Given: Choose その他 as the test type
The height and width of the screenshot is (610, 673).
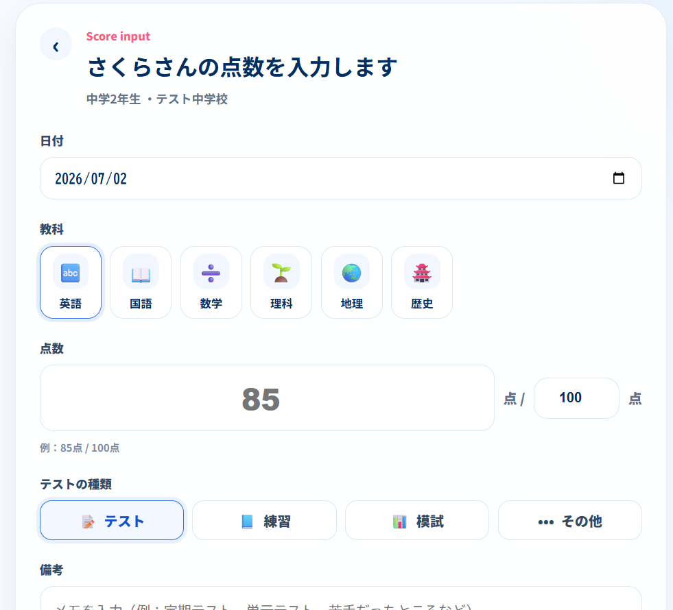Looking at the screenshot, I should coord(570,520).
